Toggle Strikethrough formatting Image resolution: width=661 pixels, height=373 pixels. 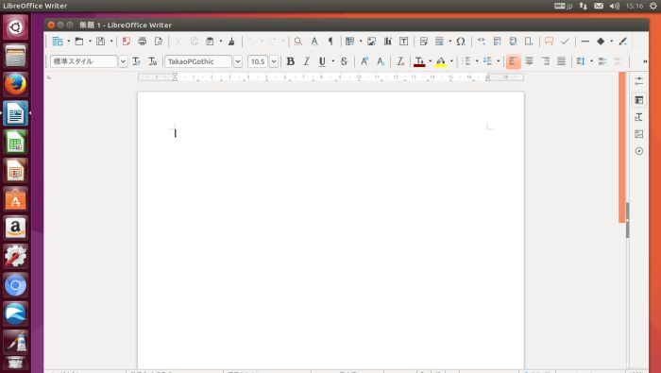point(344,61)
